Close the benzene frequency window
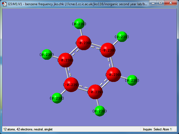 pos(171,3)
